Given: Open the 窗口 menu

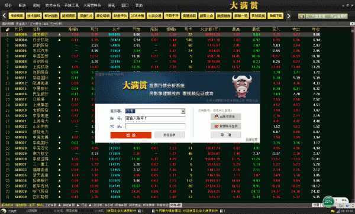Looking at the screenshot, I should (x=125, y=5).
